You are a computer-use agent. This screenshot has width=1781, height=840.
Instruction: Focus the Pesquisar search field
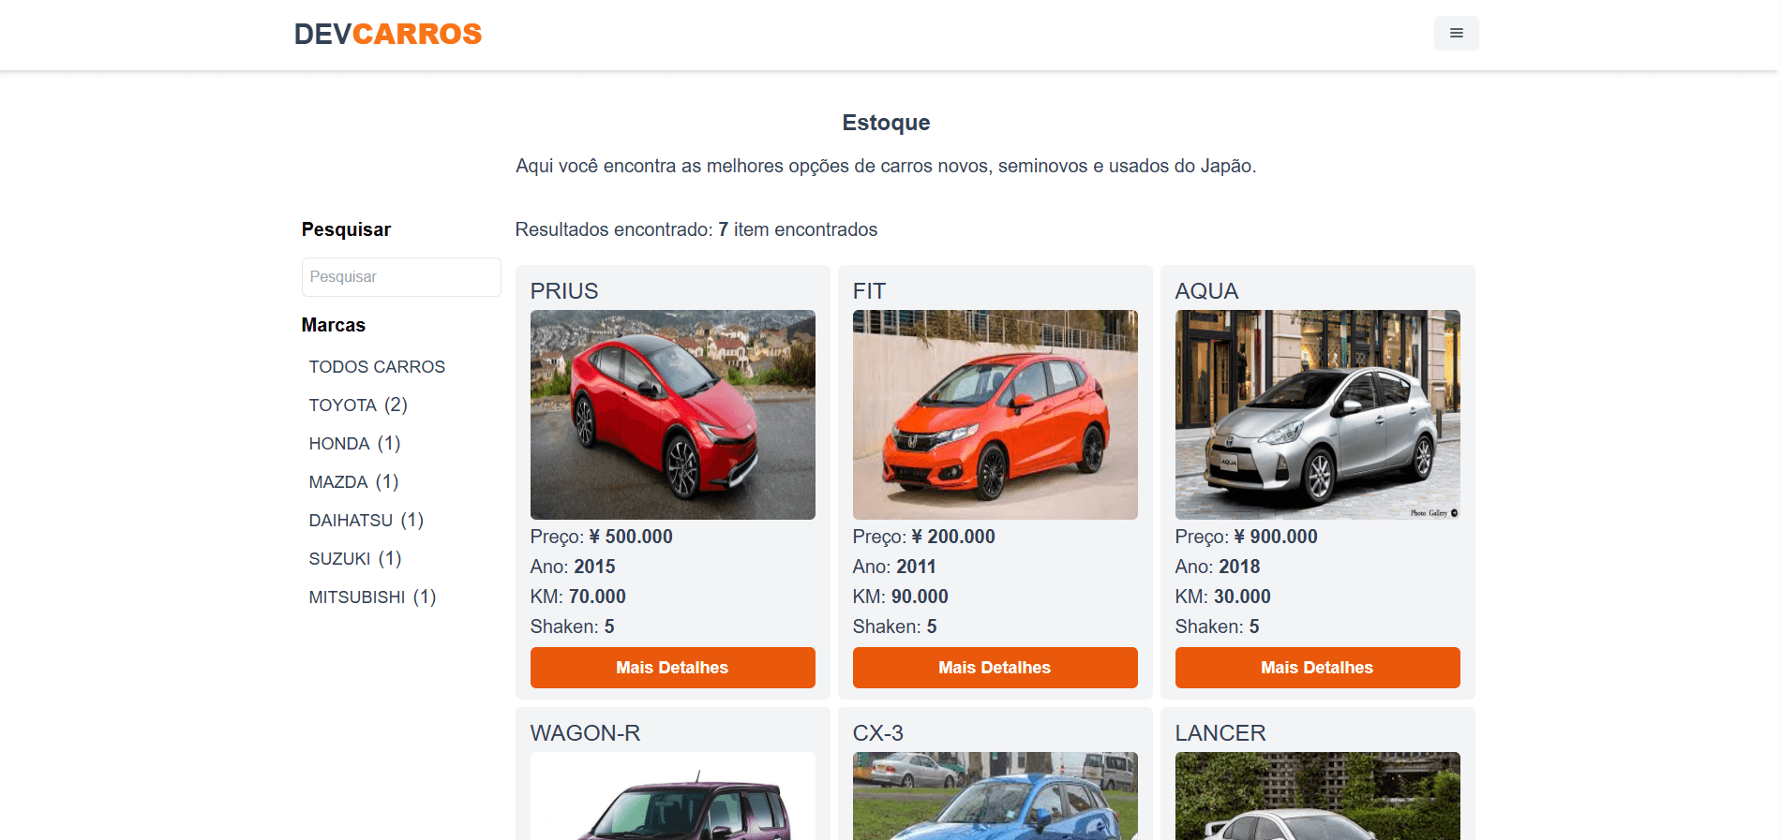401,277
